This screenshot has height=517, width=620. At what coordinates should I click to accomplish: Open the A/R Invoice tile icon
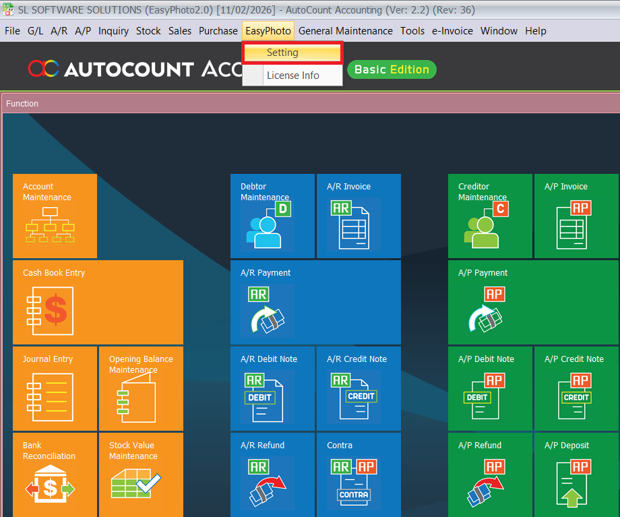[x=353, y=225]
